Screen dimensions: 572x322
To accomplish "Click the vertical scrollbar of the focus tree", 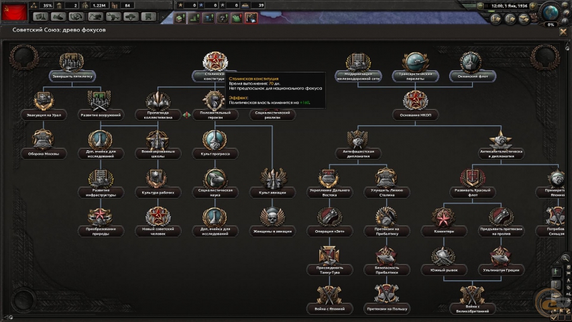I will click(567, 146).
